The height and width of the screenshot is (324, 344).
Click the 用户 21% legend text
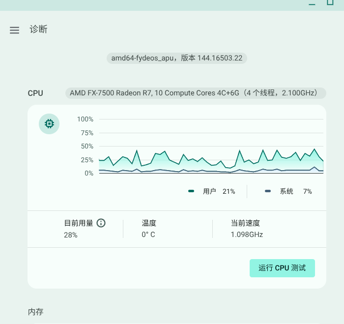point(219,191)
